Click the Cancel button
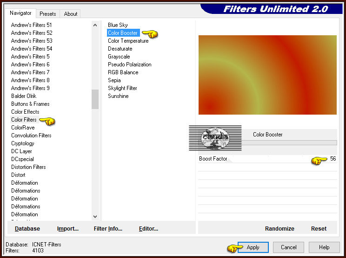 coord(288,247)
